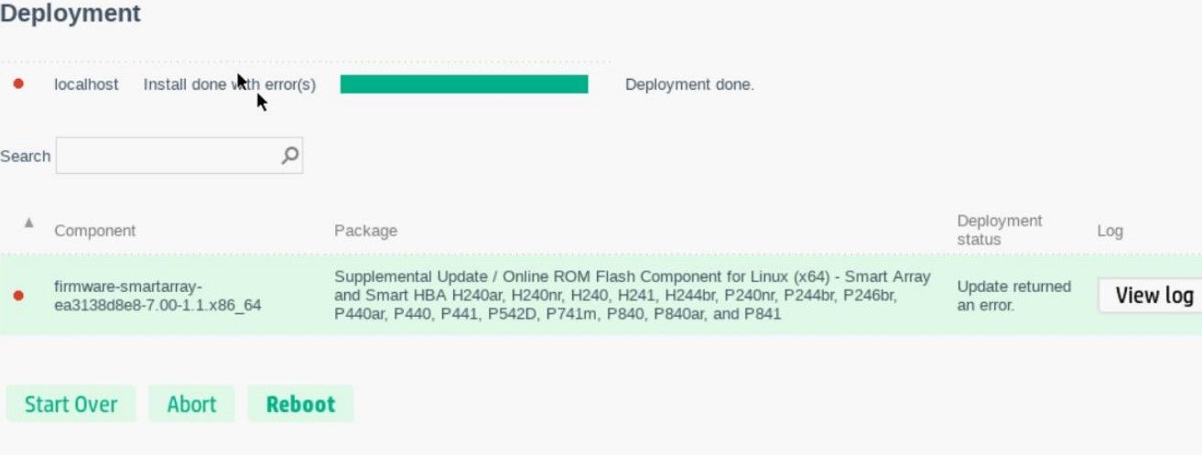Image resolution: width=1202 pixels, height=455 pixels.
Task: Click the Start Over button
Action: (71, 404)
